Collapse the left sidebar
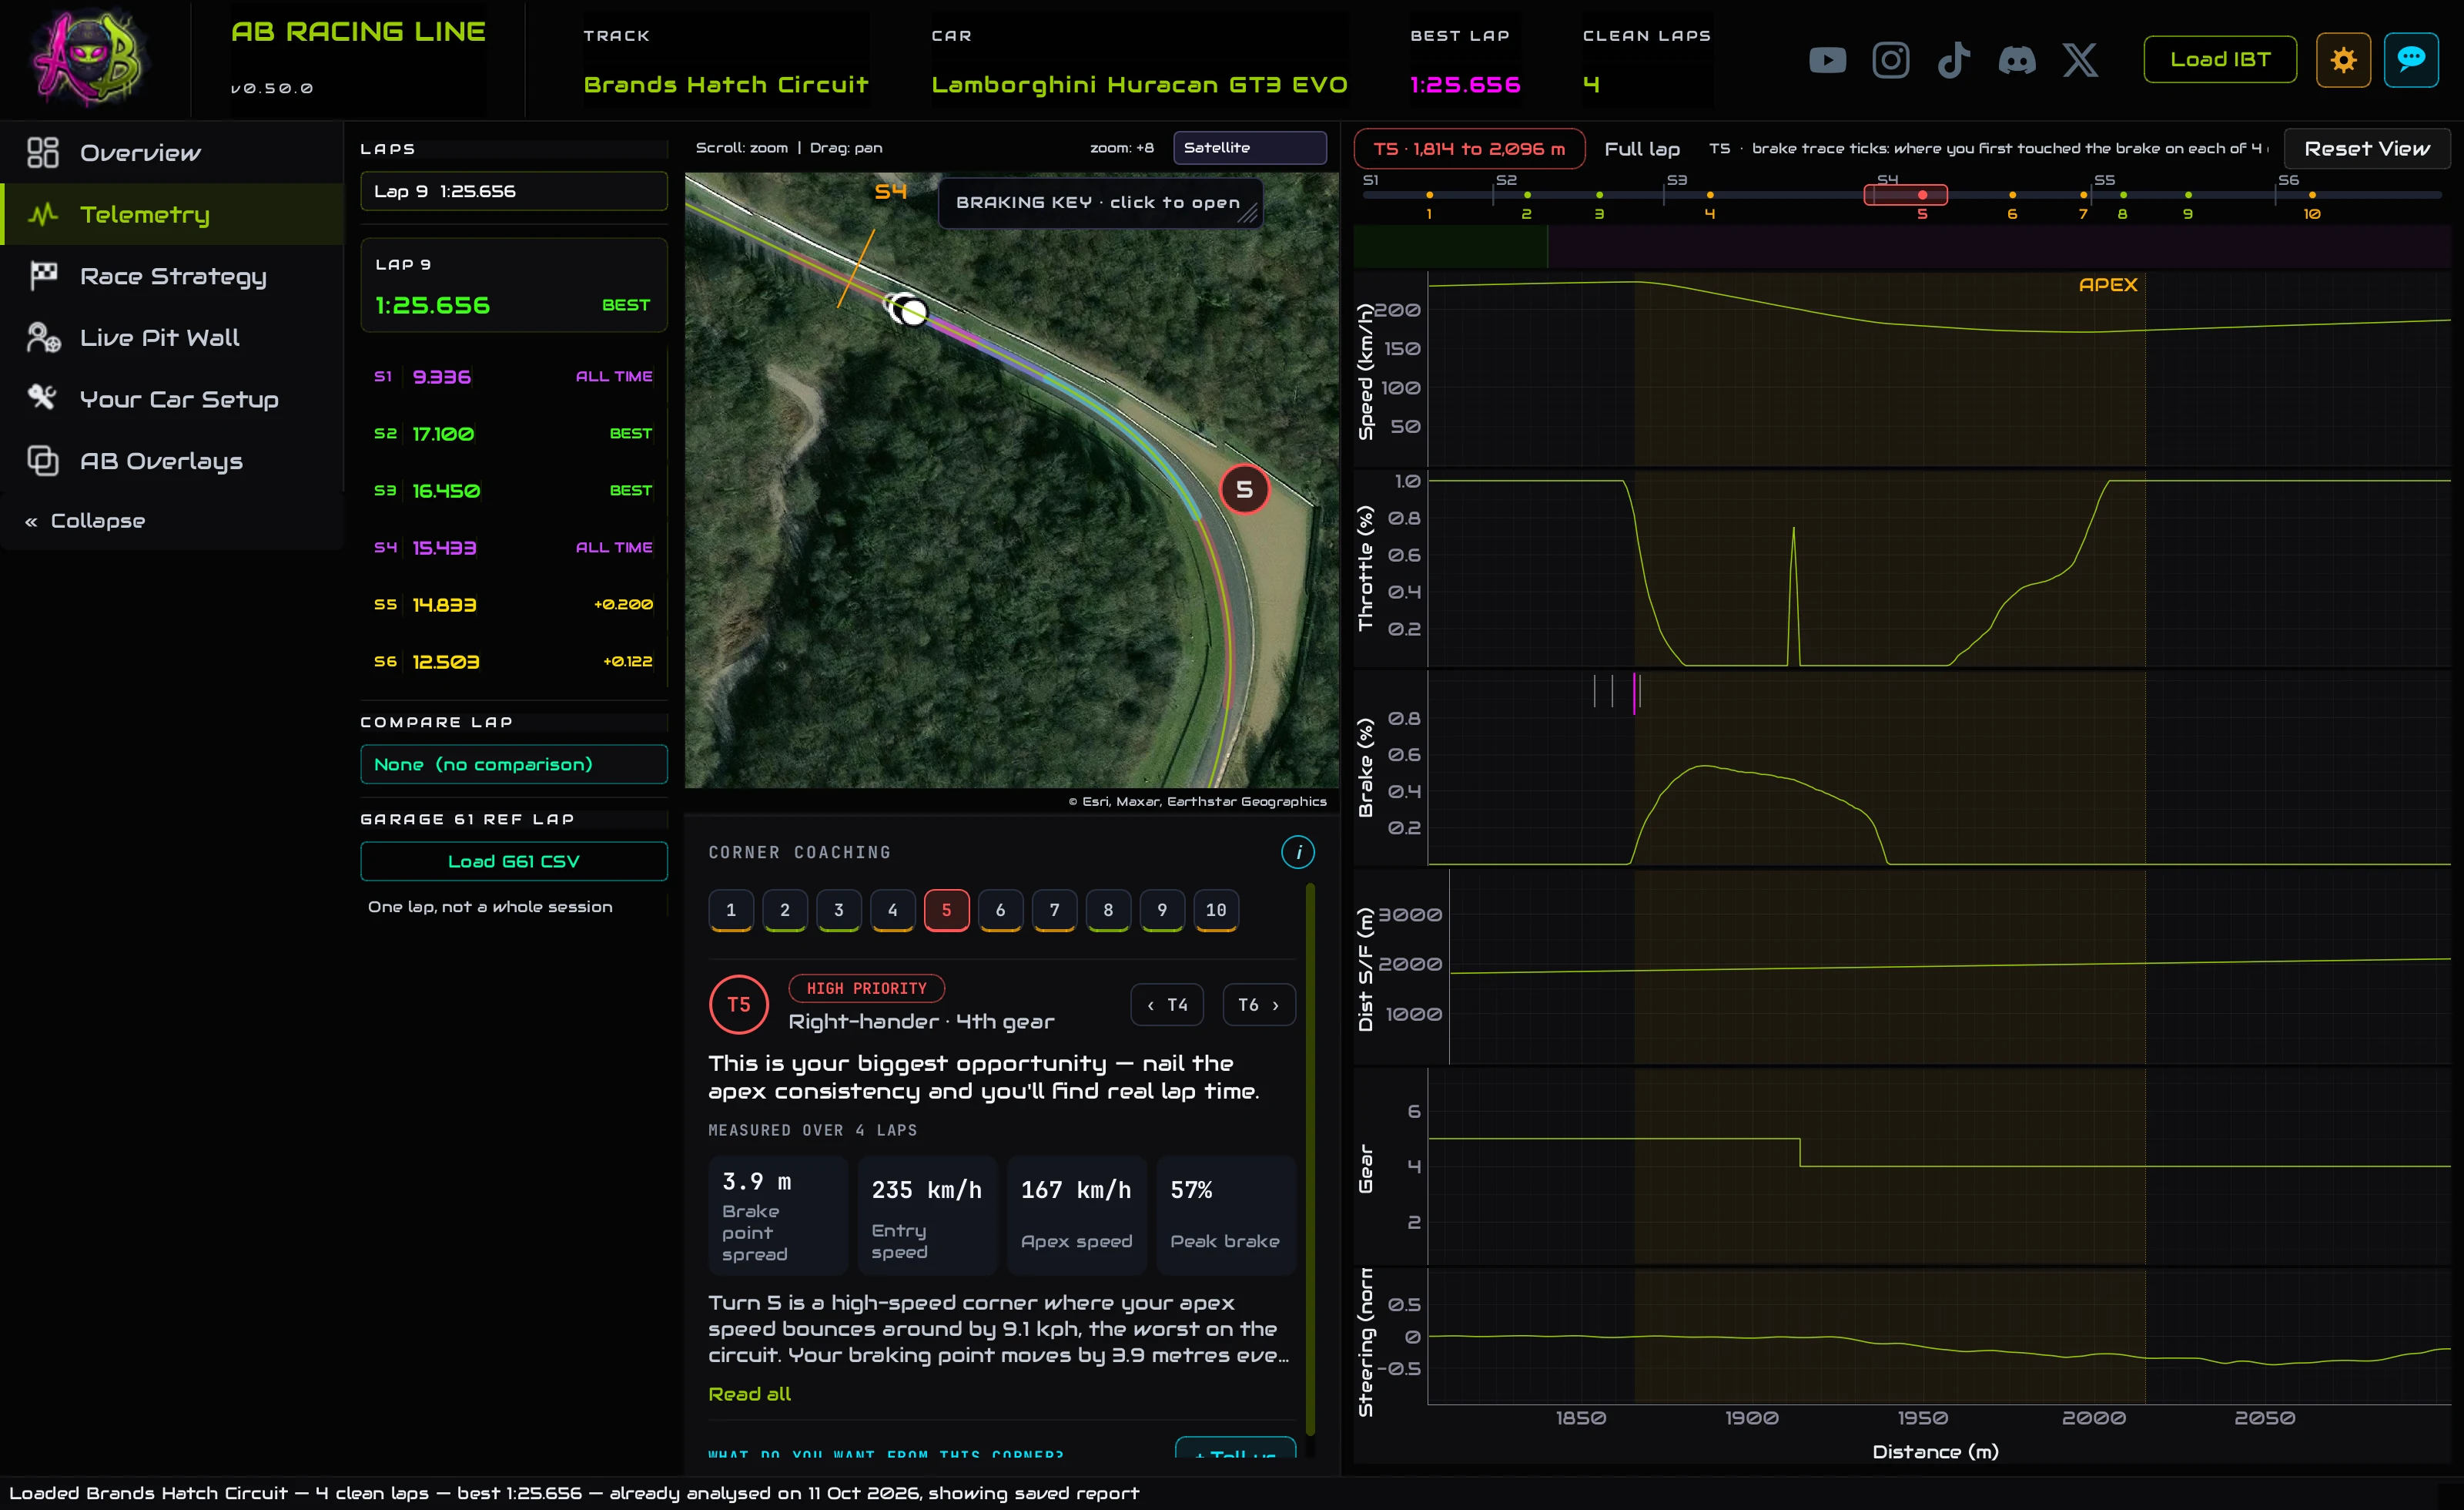2464x1510 pixels. pyautogui.click(x=85, y=520)
